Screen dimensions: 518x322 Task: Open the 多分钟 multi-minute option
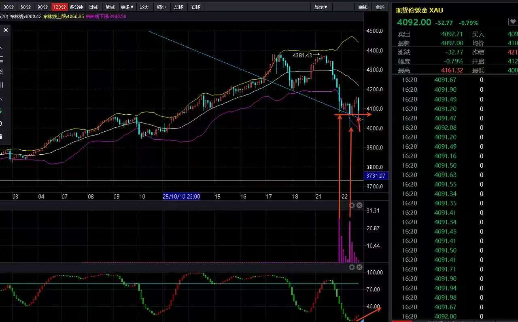[76, 7]
